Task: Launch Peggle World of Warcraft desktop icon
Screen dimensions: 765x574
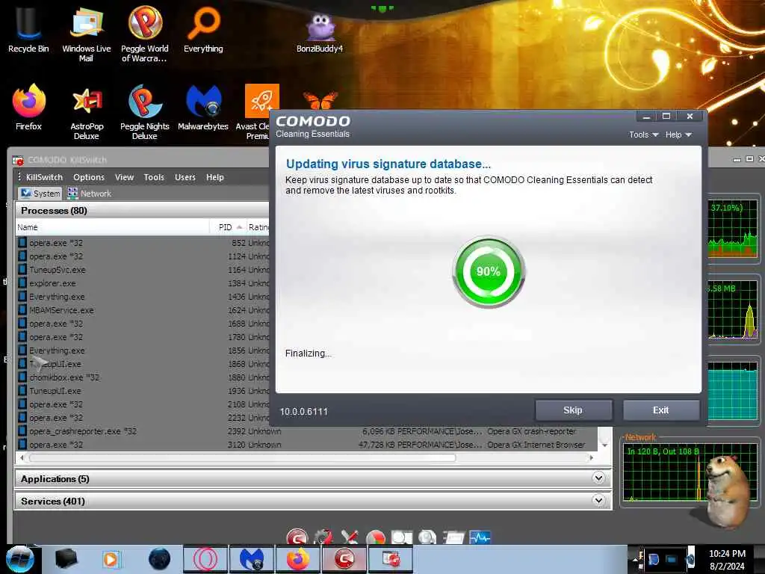Action: click(144, 33)
